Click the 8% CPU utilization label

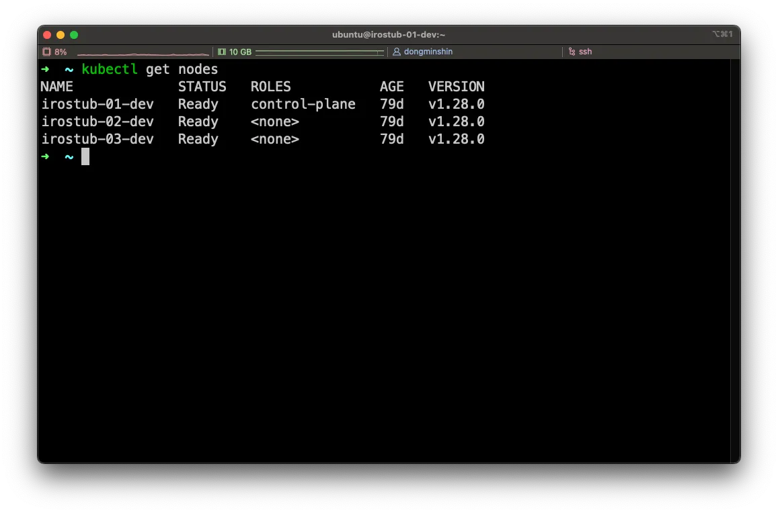61,52
